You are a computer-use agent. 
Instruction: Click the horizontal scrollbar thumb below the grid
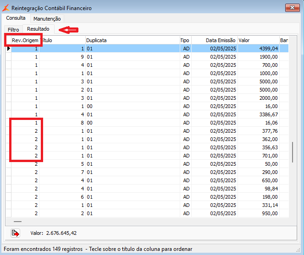pos(17,222)
